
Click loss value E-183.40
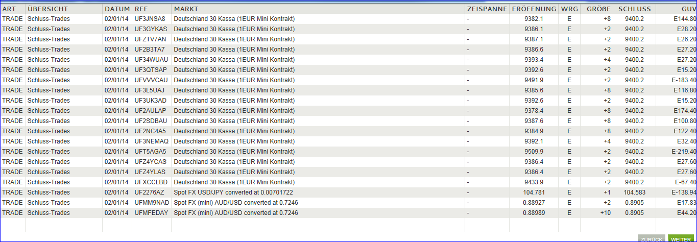(x=684, y=80)
